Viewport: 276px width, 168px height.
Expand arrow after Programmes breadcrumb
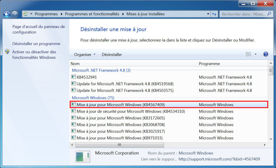[x=61, y=14]
